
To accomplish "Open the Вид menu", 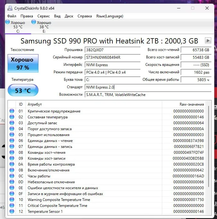I will pos(57,16).
